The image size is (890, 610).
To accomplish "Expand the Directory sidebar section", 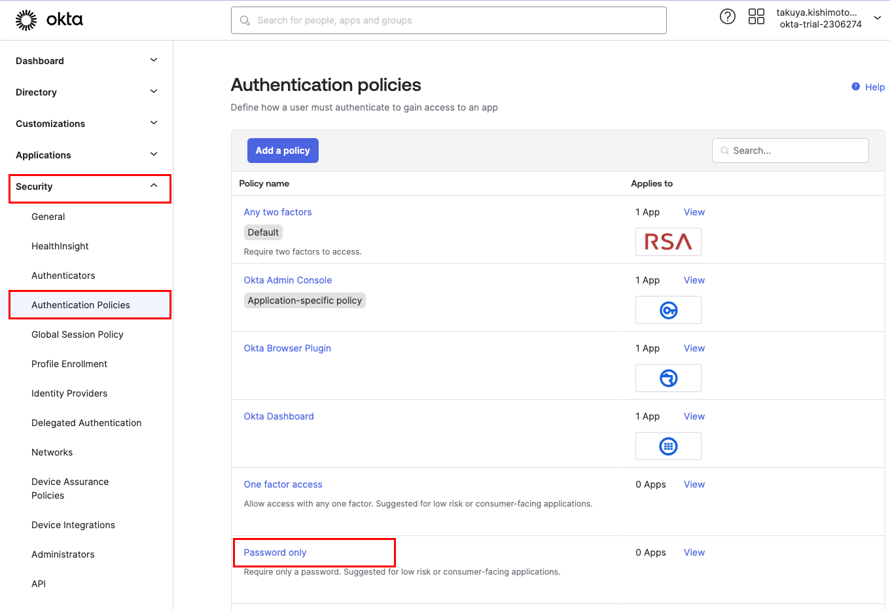I will coord(153,92).
